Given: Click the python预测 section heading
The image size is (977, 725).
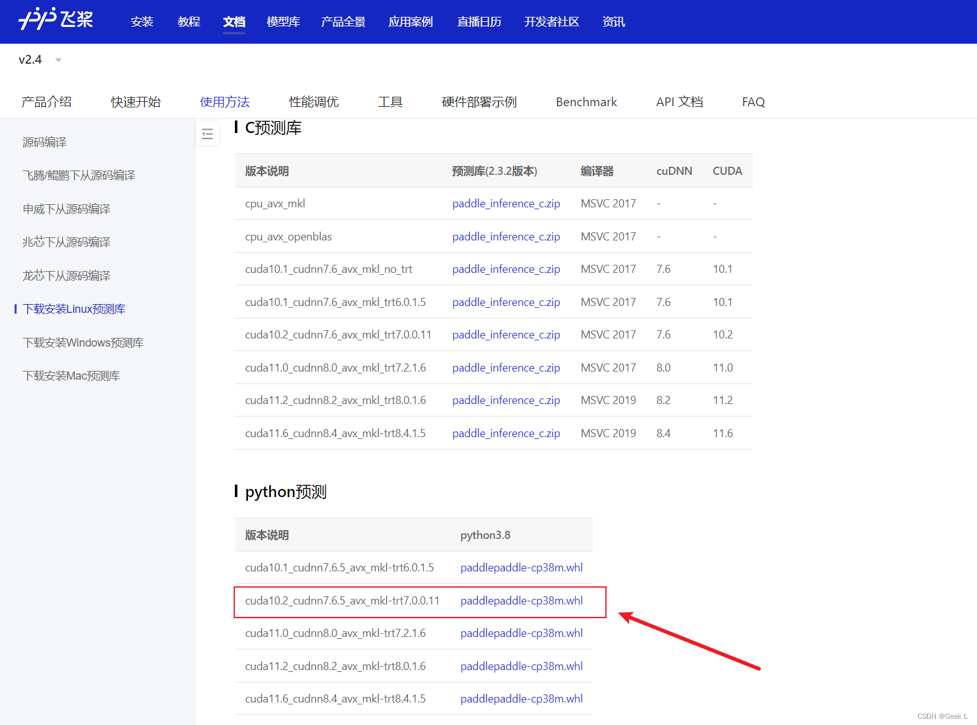Looking at the screenshot, I should 285,492.
